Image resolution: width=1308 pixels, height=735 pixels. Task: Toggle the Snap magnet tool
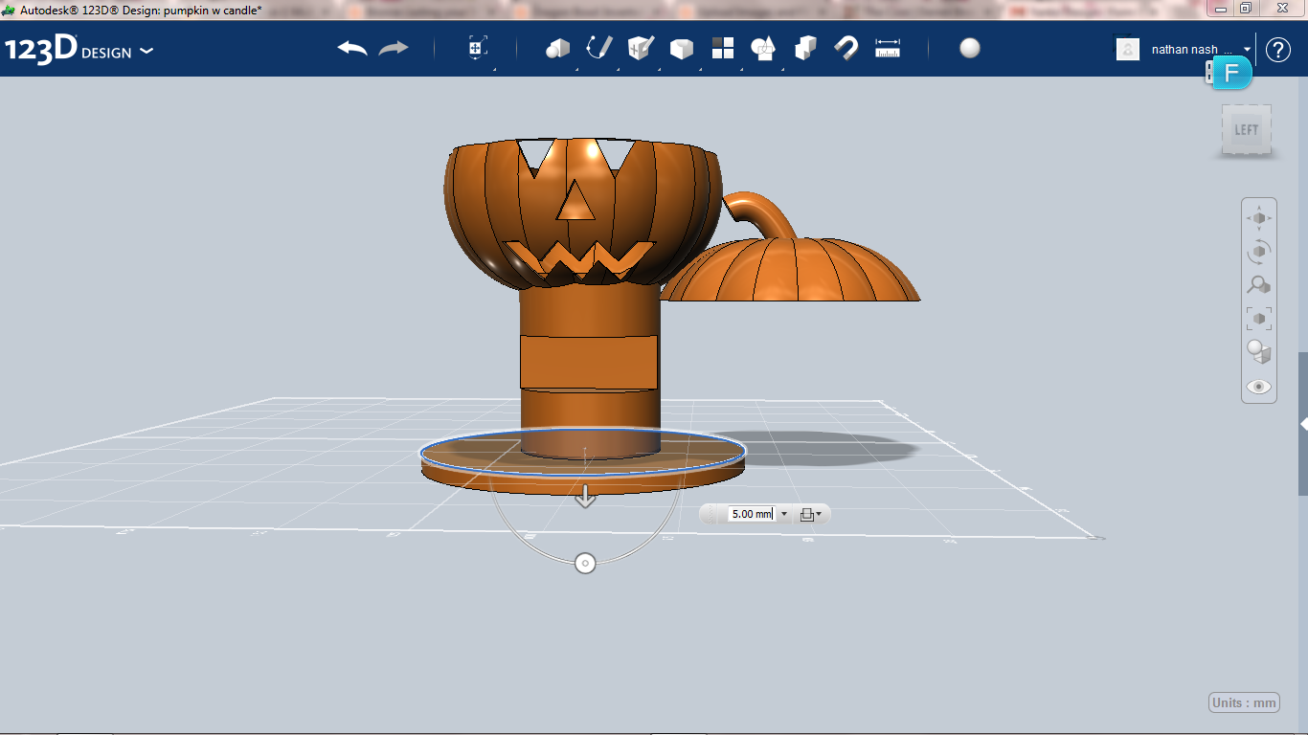coord(846,48)
